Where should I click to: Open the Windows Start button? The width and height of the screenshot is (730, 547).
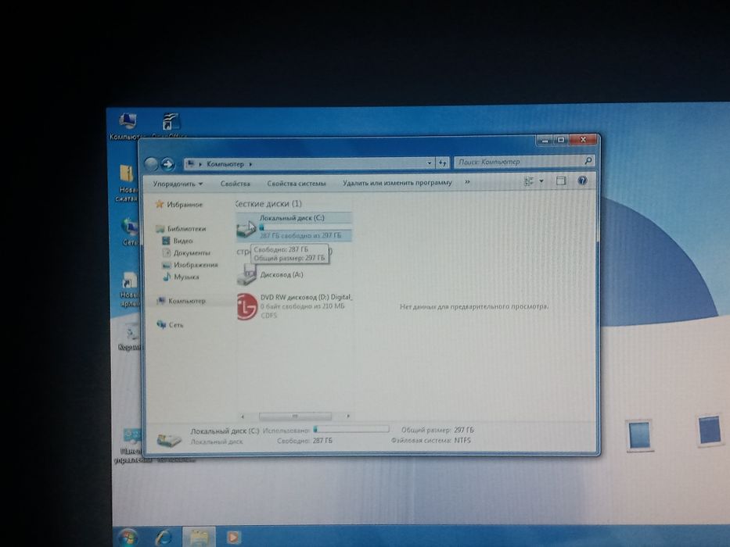pos(128,538)
